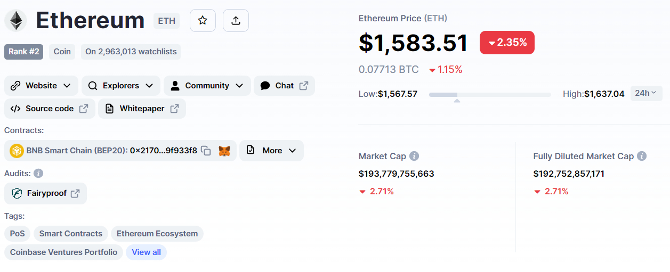Click the Fully Diluted Market Cap info icon

(x=642, y=156)
